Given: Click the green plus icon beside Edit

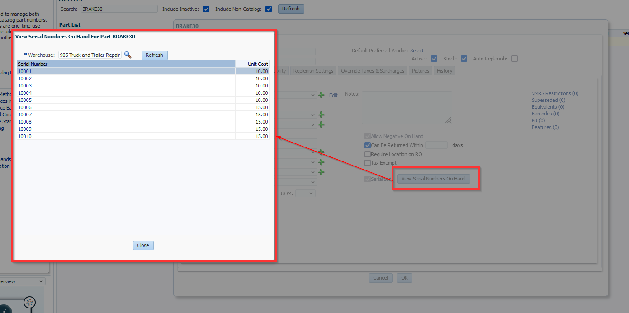Looking at the screenshot, I should (x=321, y=95).
